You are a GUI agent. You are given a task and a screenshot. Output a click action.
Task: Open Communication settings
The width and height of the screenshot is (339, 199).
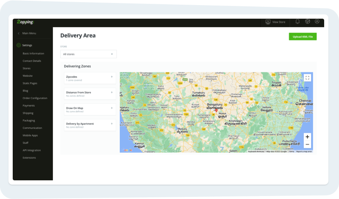[x=32, y=128]
